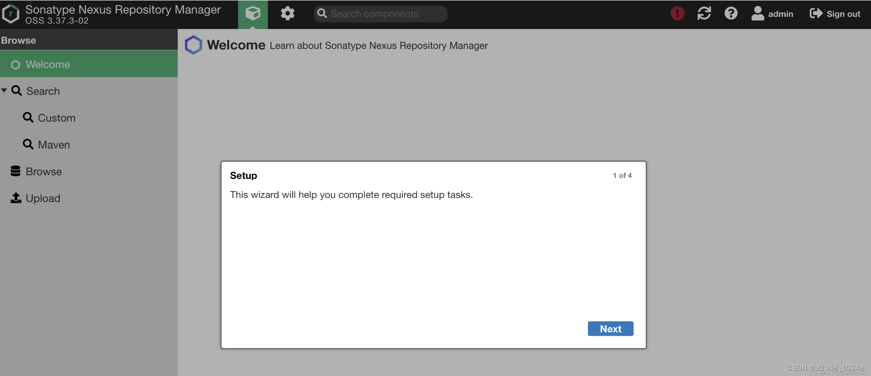Viewport: 871px width, 376px height.
Task: Click 'Sonatype Nexus Repository Manager' title text
Action: pyautogui.click(x=123, y=10)
